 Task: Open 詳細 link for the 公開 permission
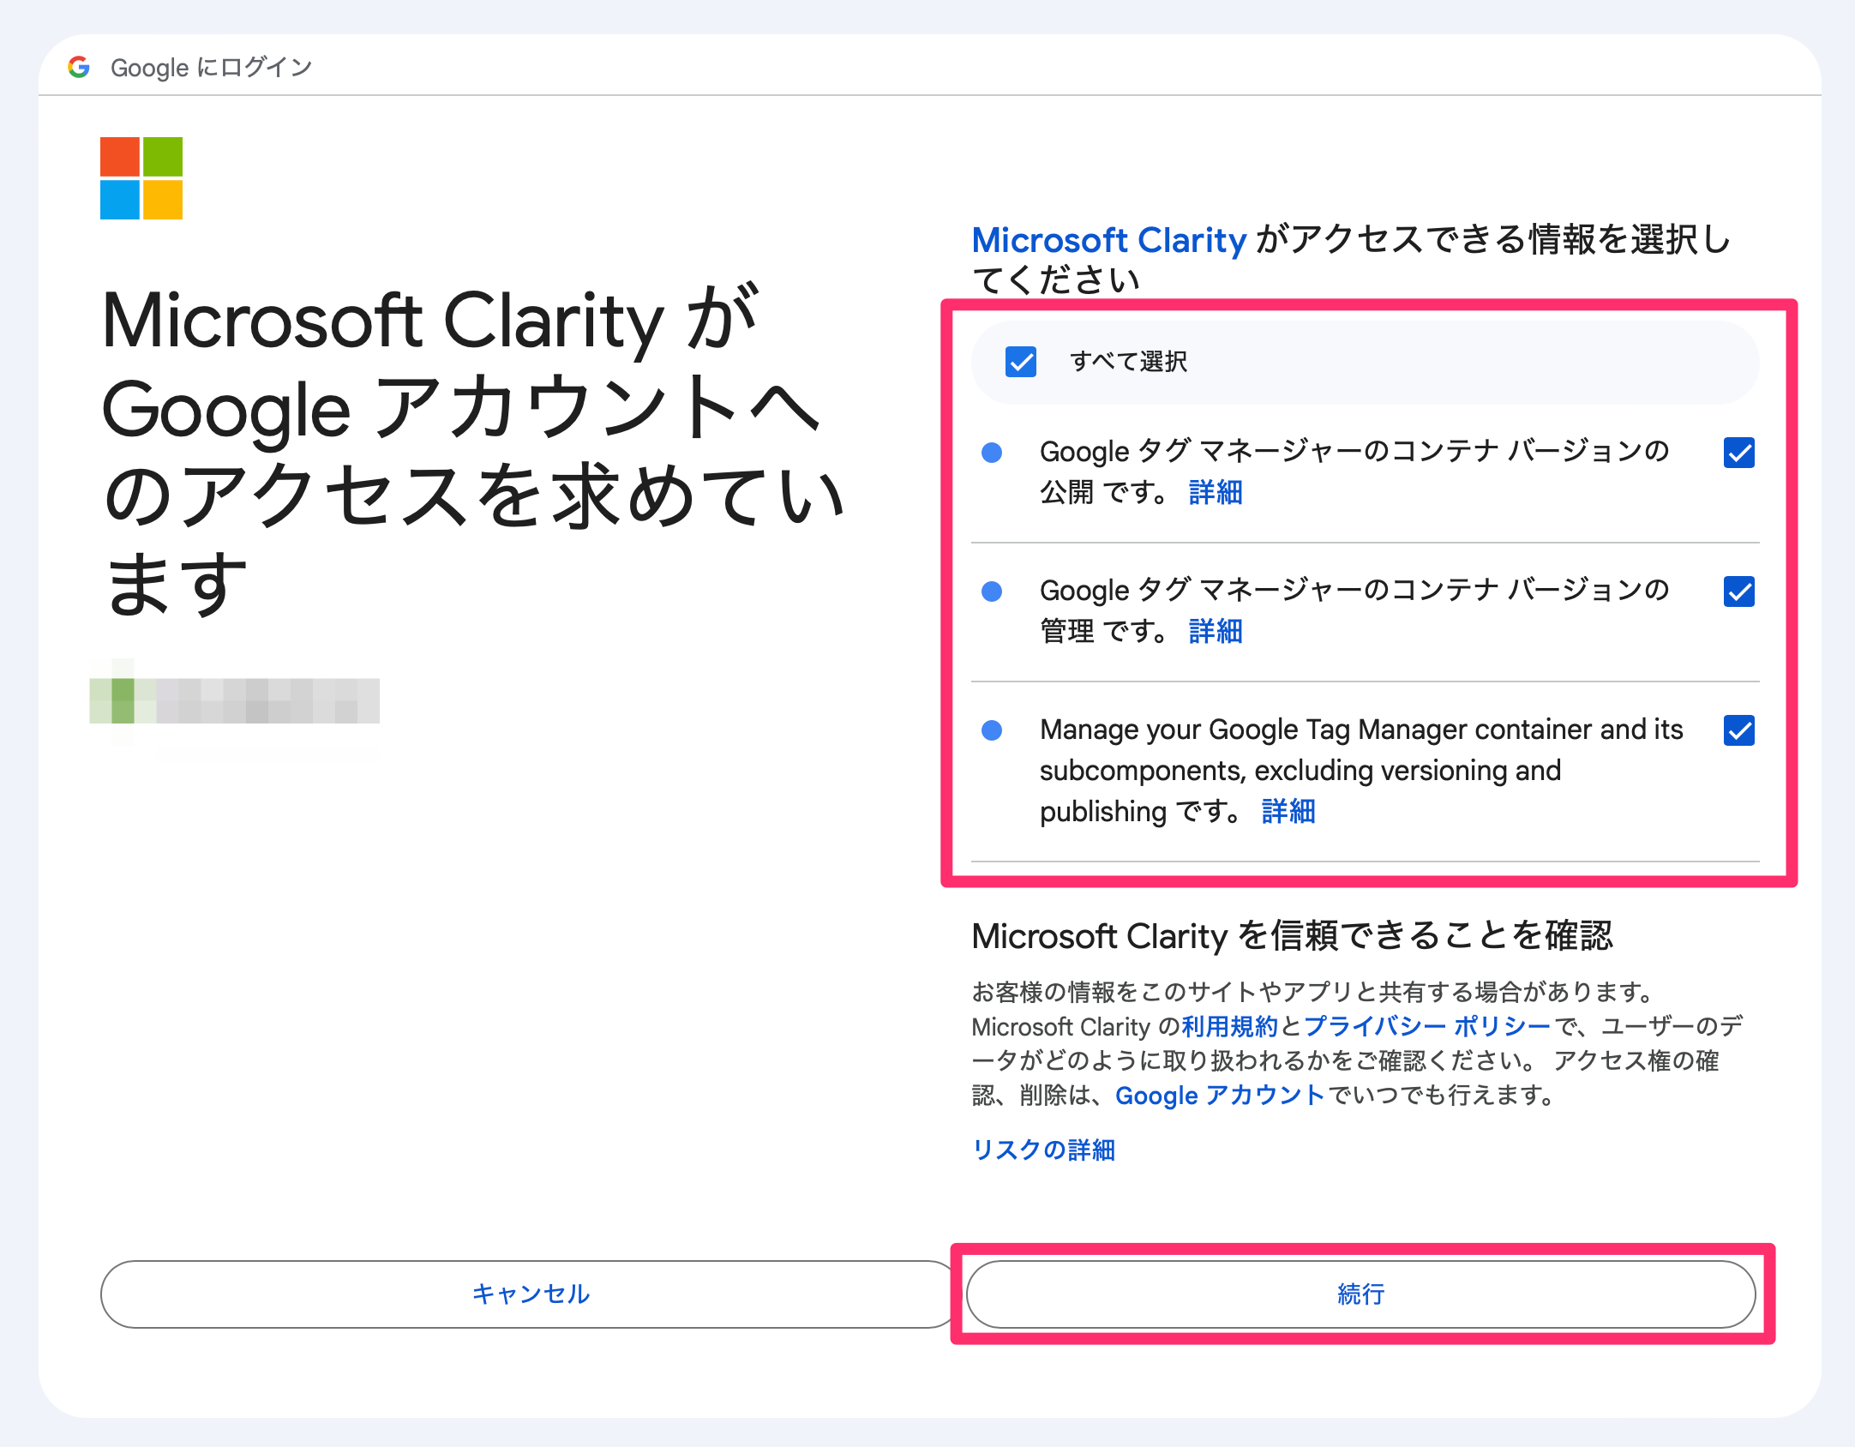(x=1216, y=493)
